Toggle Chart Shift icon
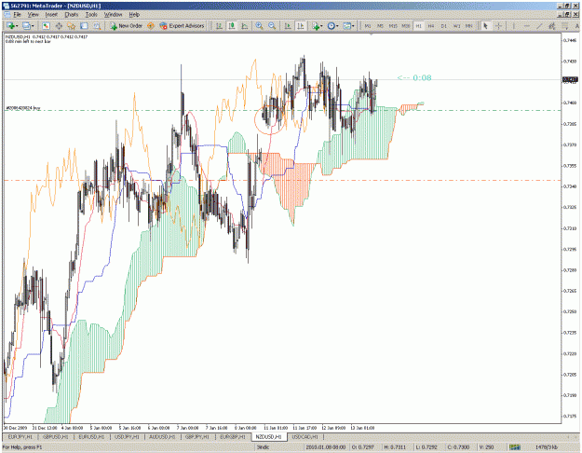 [300, 26]
